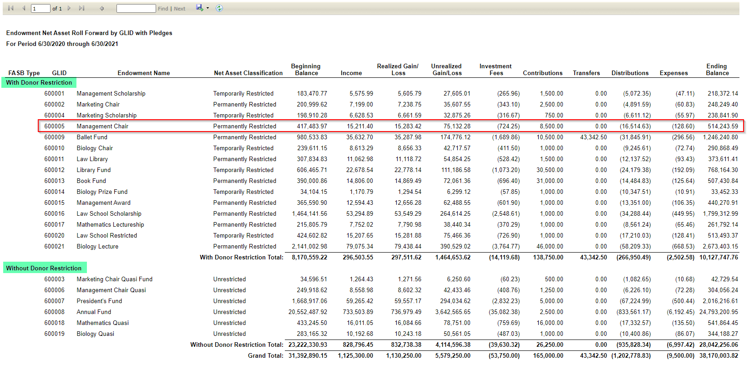Viewport: 749px width, 365px height.
Task: Jump to last page of report
Action: tap(81, 8)
